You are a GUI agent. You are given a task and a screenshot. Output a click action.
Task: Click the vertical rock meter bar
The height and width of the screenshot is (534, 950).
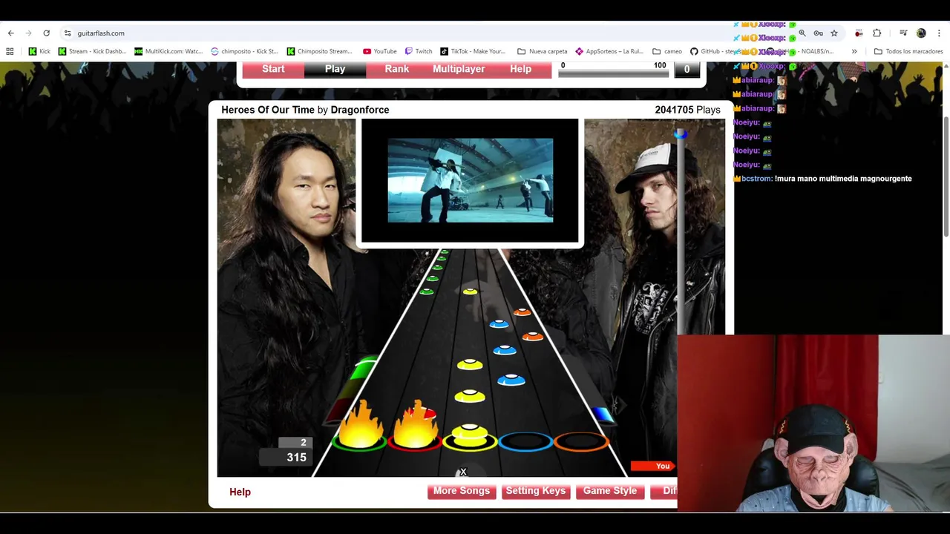pos(681,233)
